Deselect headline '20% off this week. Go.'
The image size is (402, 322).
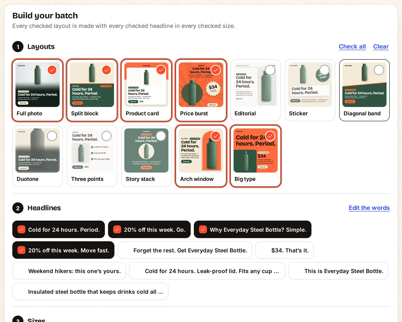coord(149,230)
